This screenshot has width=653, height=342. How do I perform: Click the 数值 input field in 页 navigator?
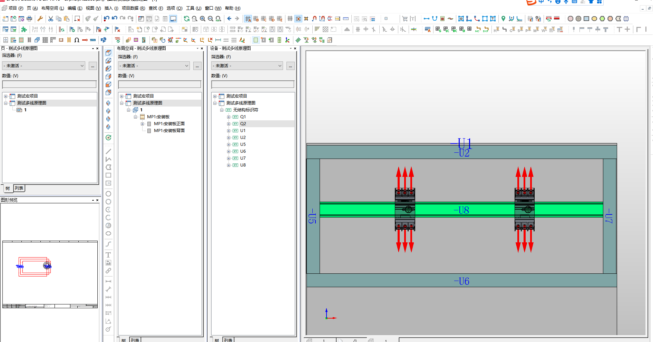(49, 84)
